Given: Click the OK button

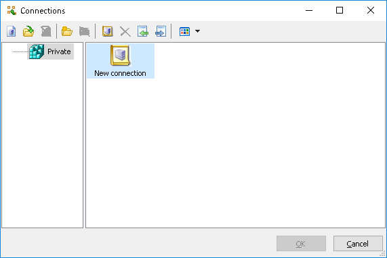Looking at the screenshot, I should coord(301,244).
